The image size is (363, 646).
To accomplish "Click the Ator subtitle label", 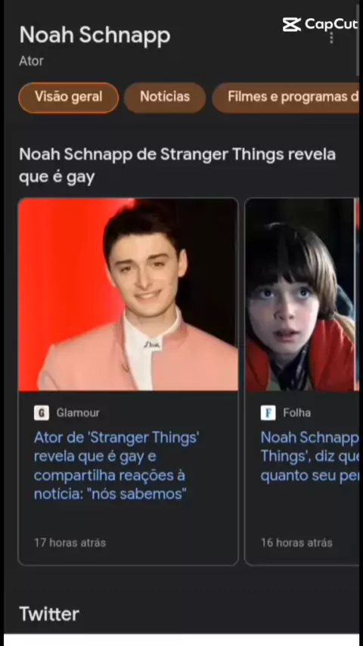I will tap(31, 61).
